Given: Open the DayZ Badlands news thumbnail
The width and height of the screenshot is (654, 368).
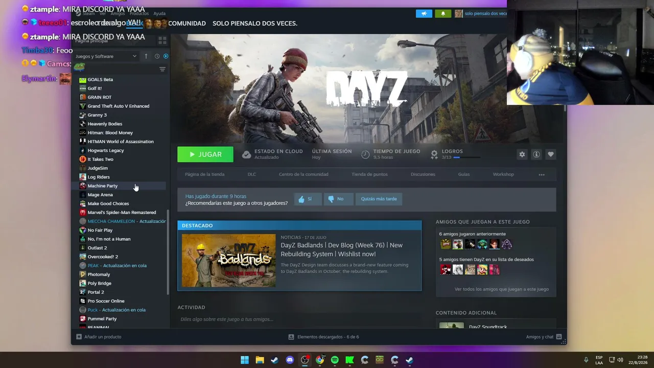Looking at the screenshot, I should pos(228,261).
